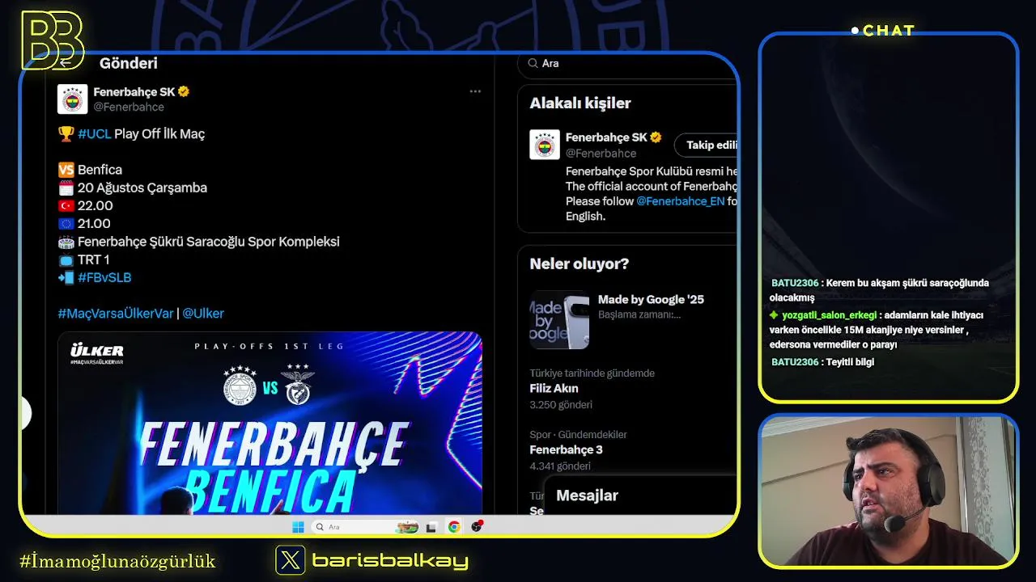This screenshot has height=582, width=1036.
Task: Click Fenerbahçe SK name under Alakalı kişiler
Action: (607, 137)
